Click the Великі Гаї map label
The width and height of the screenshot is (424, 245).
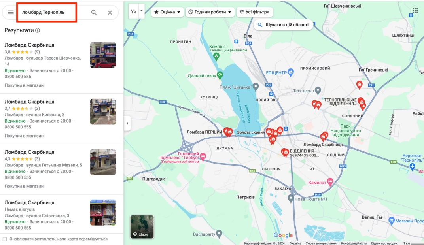pyautogui.click(x=372, y=217)
